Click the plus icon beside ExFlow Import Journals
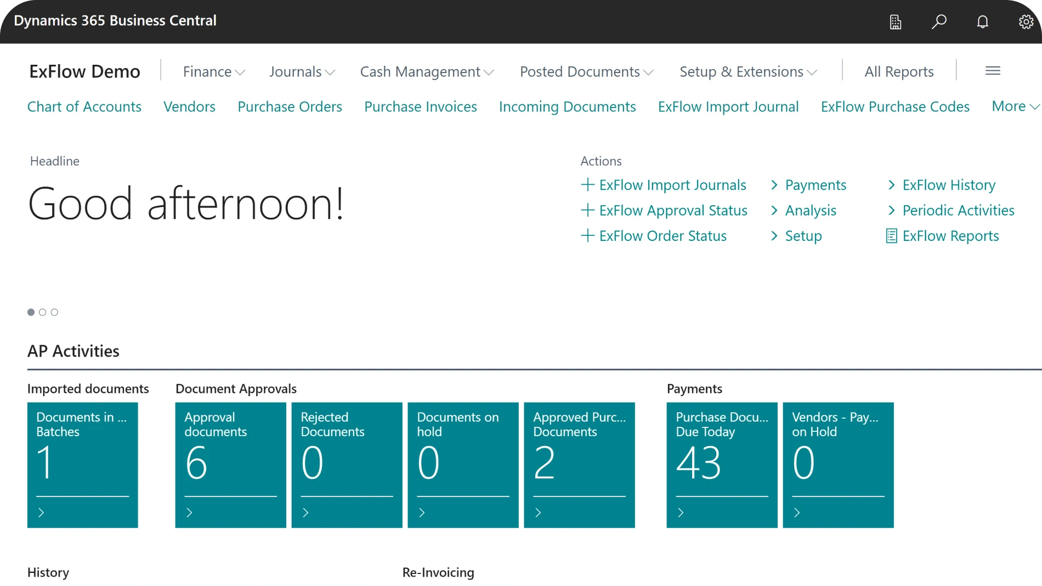Viewport: 1042px width, 586px height. click(588, 185)
